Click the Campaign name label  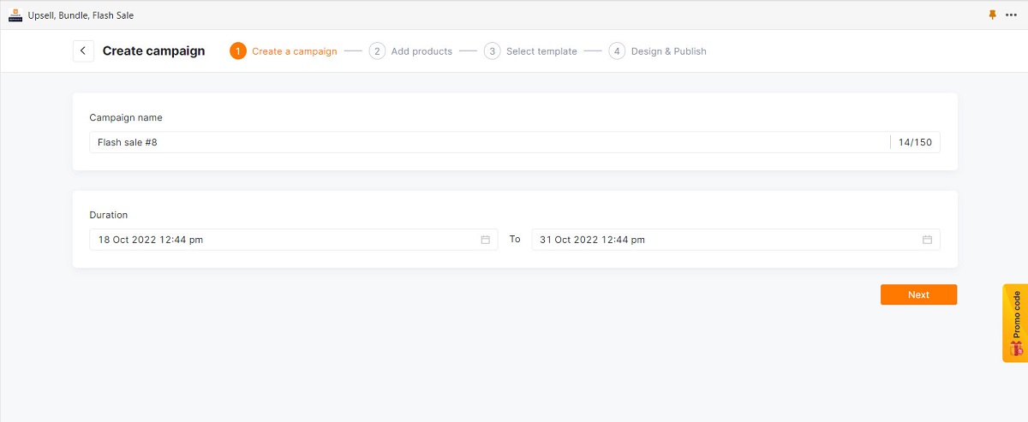click(x=126, y=117)
